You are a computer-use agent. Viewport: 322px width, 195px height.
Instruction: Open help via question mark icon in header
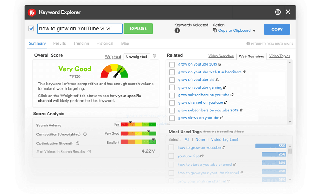(278, 12)
